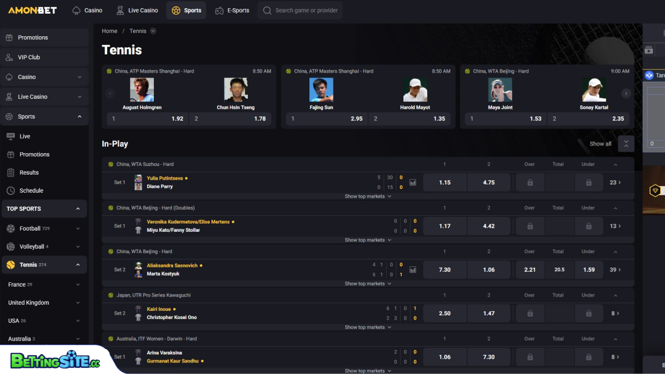
Task: Select the Sports section icon in top navigation
Action: (x=176, y=10)
